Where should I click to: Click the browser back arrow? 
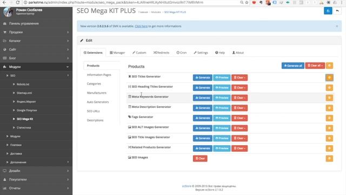coord(4,2)
